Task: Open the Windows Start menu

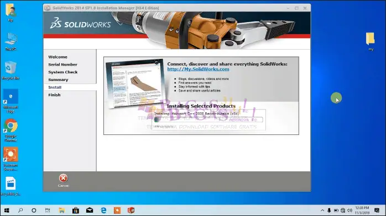Action: pos(7,210)
